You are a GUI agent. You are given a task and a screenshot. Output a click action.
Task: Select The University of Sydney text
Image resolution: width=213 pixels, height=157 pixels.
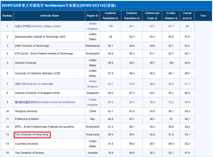pyautogui.click(x=30, y=153)
